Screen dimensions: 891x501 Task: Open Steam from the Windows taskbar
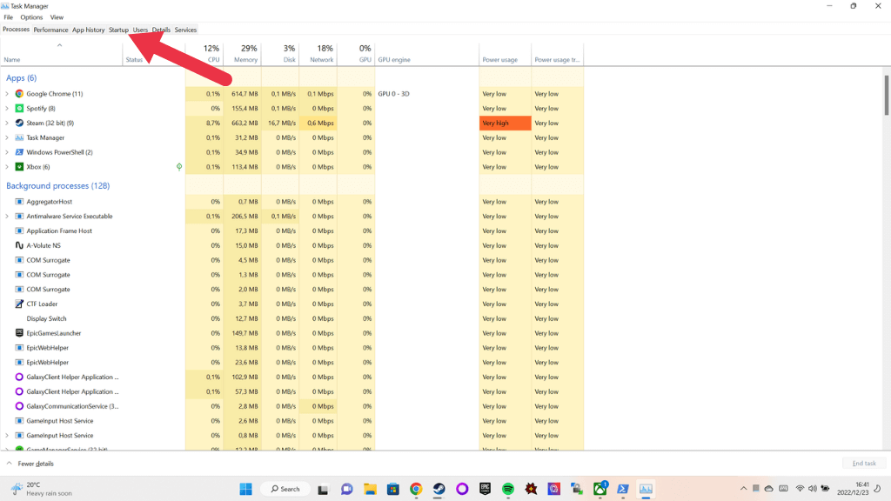point(439,489)
